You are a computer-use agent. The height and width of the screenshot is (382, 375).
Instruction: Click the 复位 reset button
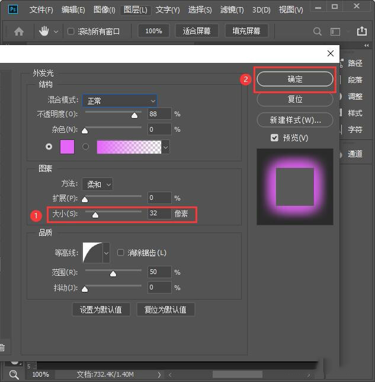pyautogui.click(x=295, y=99)
